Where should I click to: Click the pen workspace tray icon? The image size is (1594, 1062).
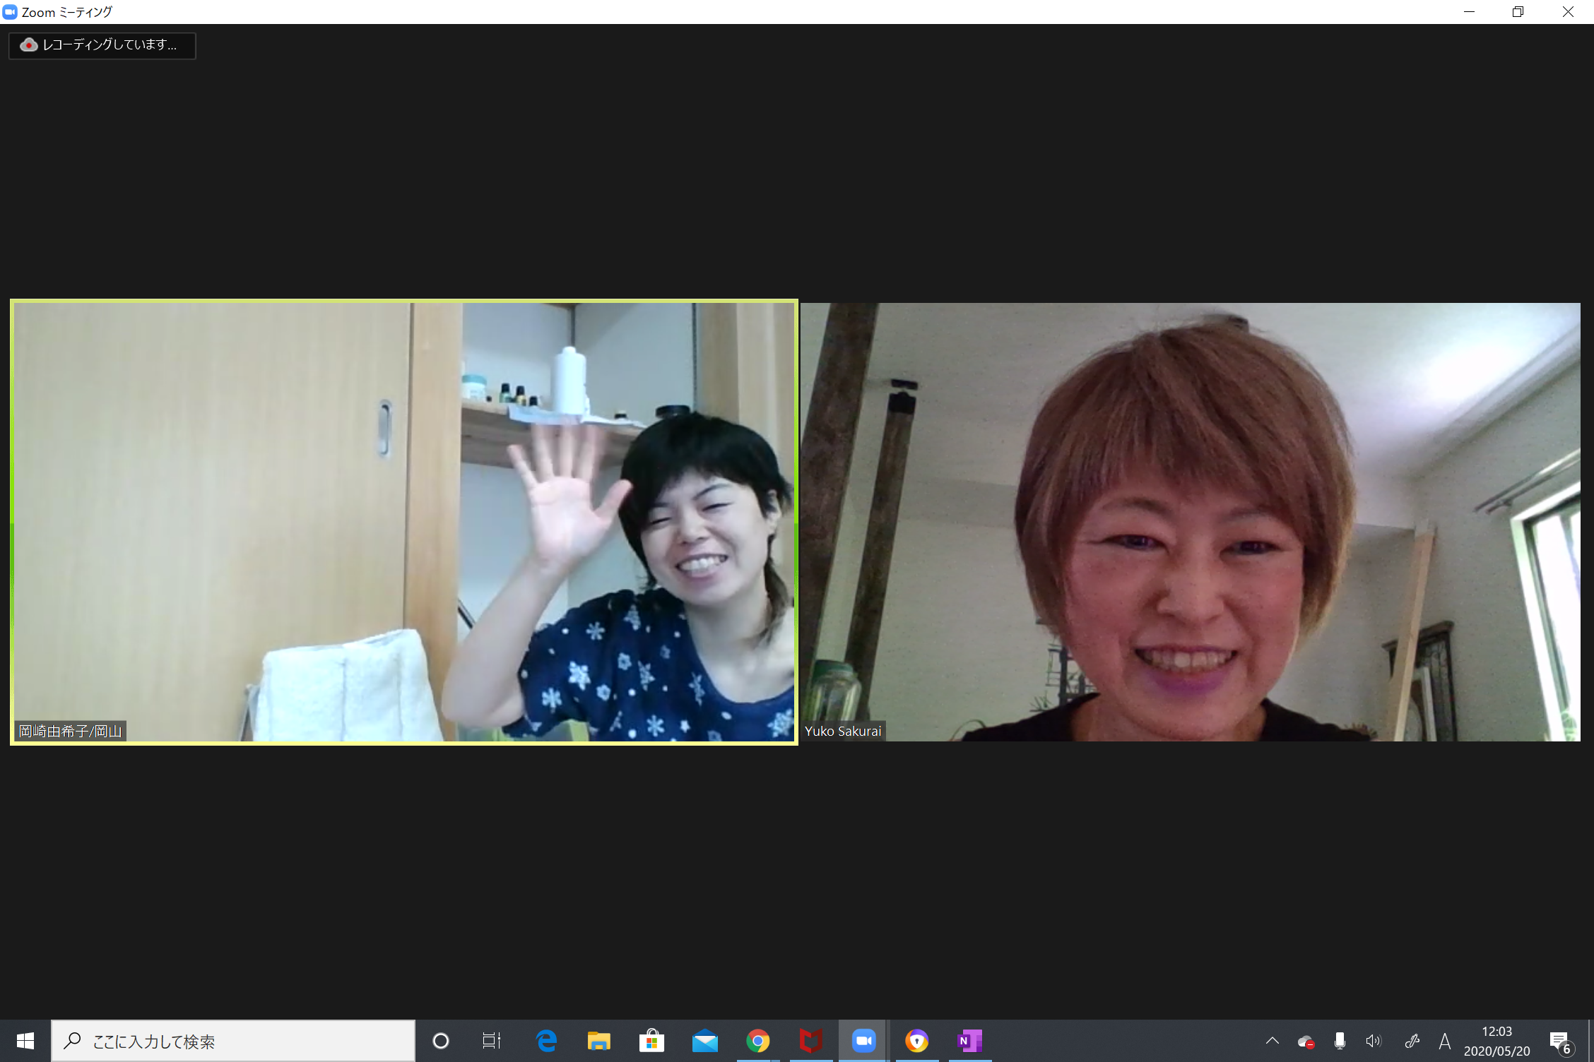tap(1412, 1041)
